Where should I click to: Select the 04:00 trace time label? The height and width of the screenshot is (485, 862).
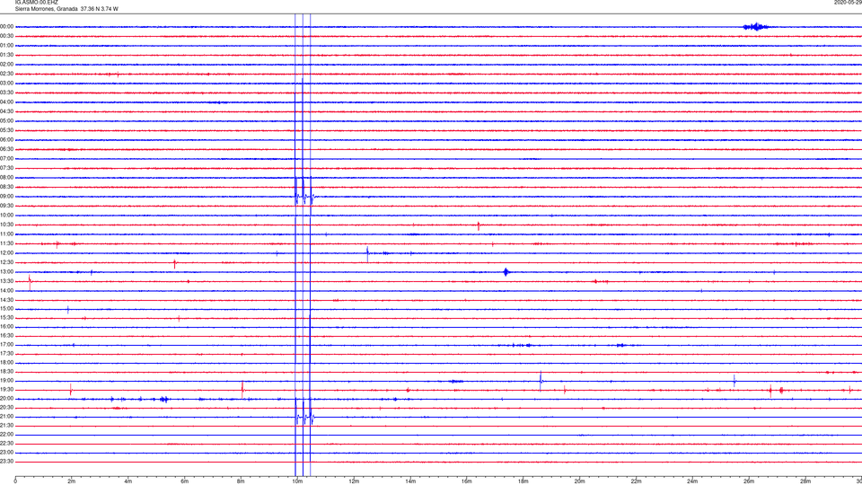tap(7, 101)
